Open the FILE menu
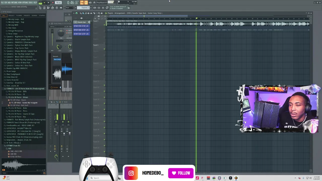The image size is (322, 181). pos(2,3)
